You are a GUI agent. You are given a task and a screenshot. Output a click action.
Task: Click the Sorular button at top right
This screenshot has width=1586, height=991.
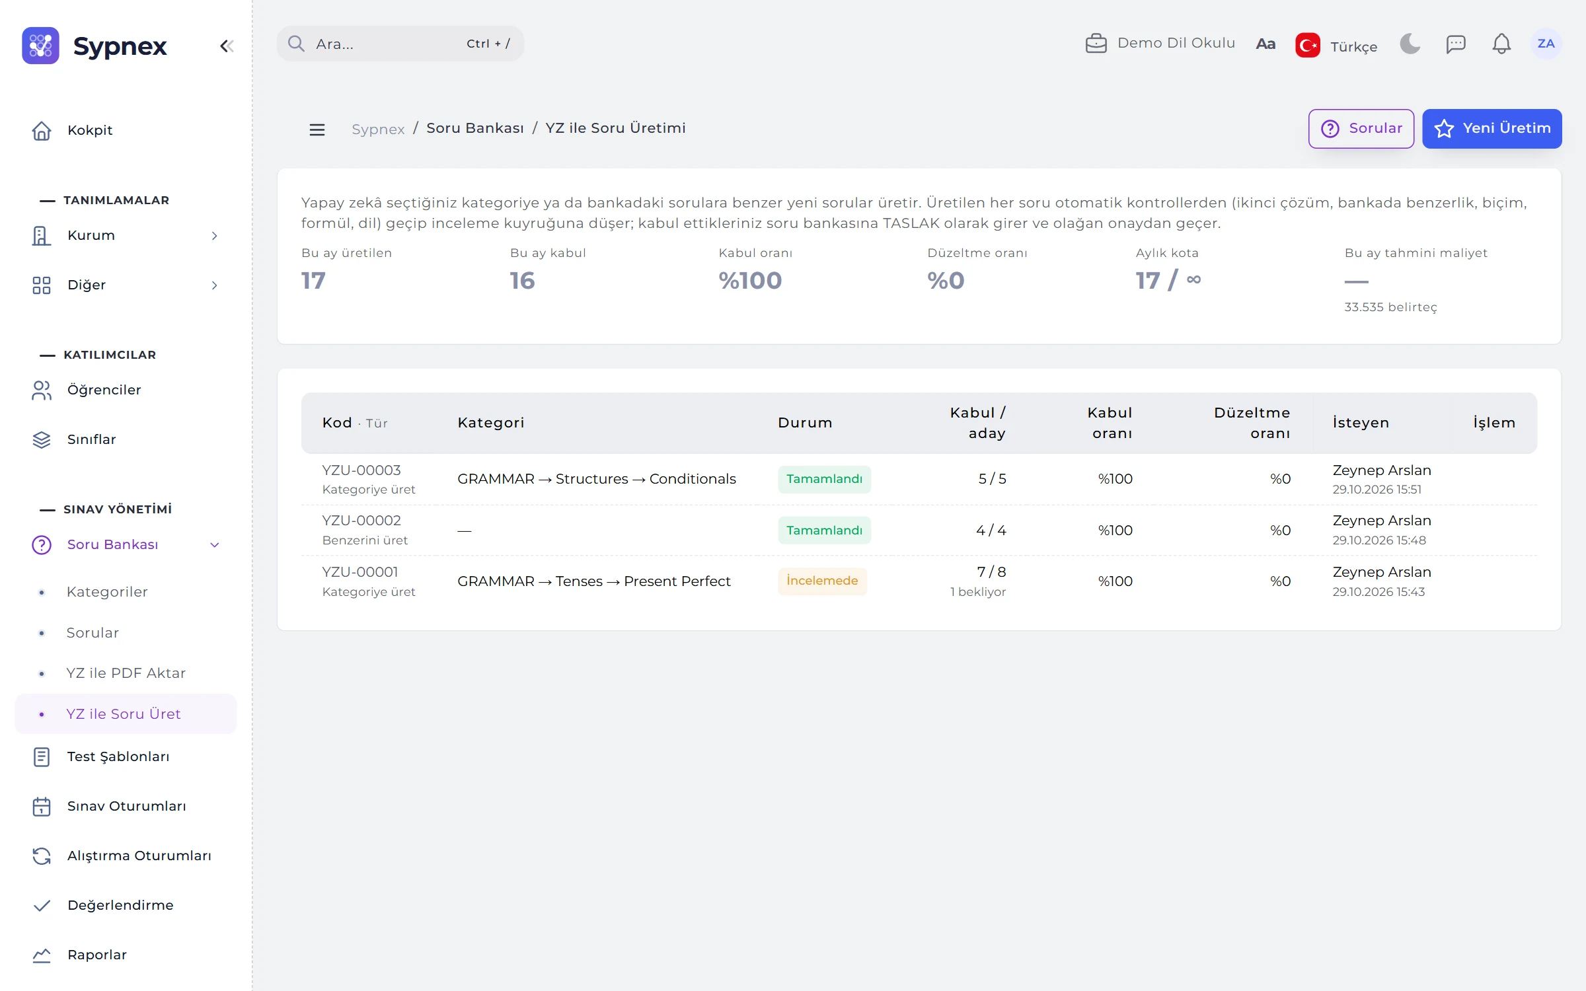pyautogui.click(x=1361, y=129)
